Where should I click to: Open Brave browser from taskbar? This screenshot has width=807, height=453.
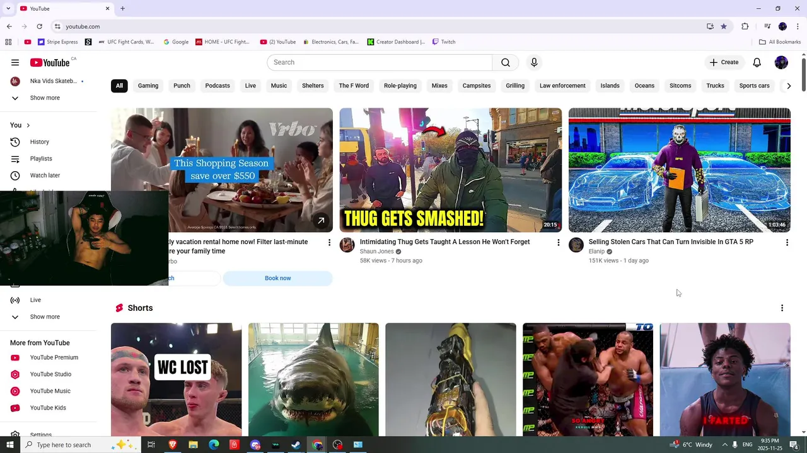click(172, 445)
